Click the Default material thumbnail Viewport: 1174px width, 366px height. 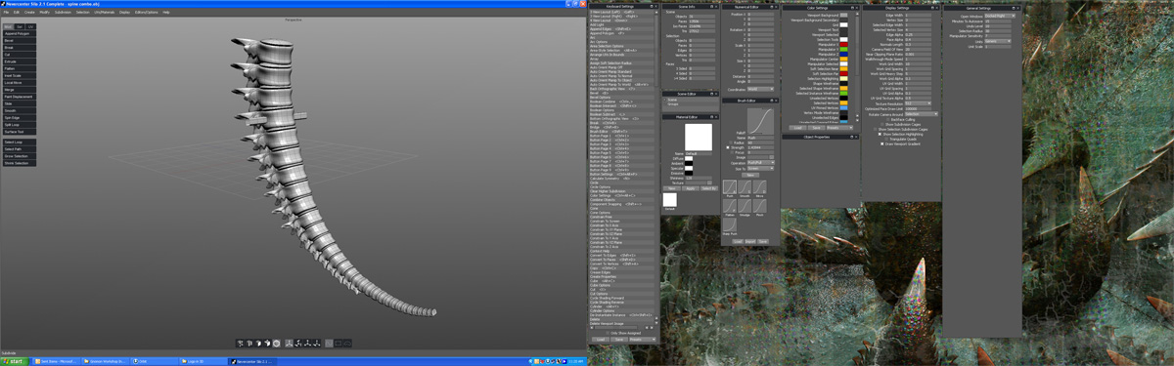tap(670, 199)
